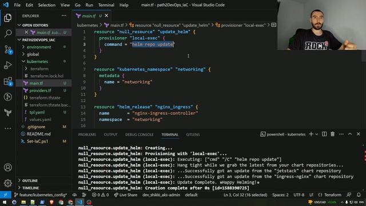Open Windows Start button on taskbar

coord(5,202)
